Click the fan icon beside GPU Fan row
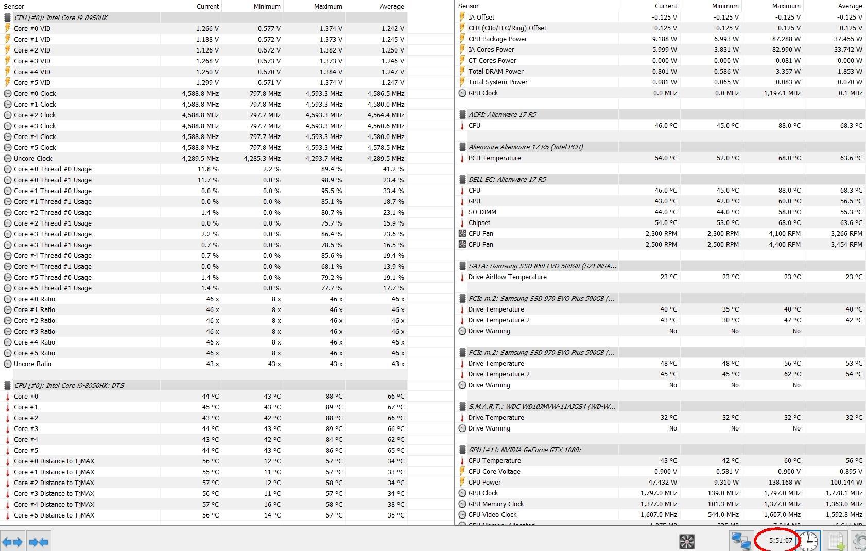 (462, 245)
